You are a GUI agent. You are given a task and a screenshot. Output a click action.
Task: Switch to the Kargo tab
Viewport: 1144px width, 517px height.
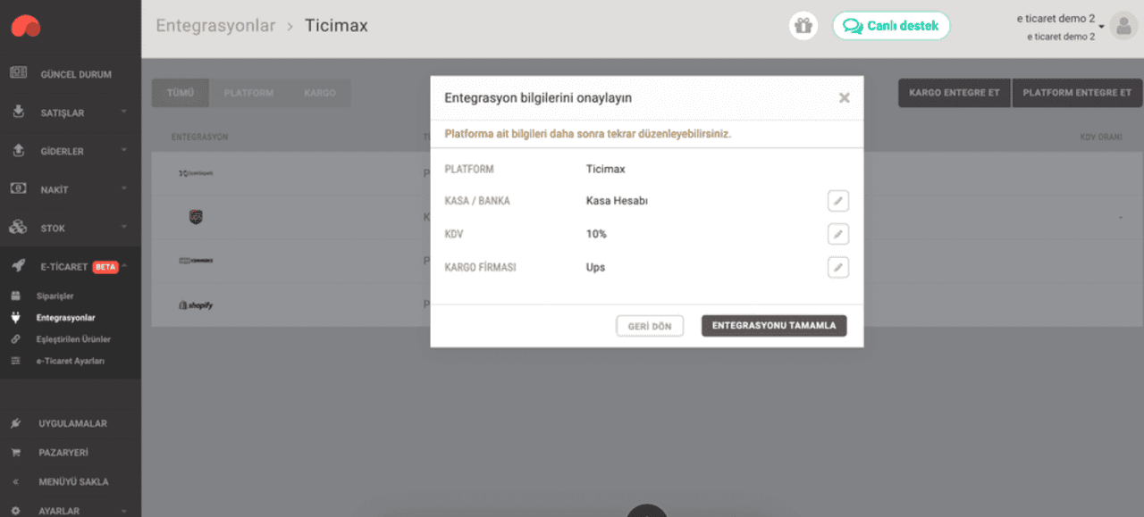click(320, 93)
